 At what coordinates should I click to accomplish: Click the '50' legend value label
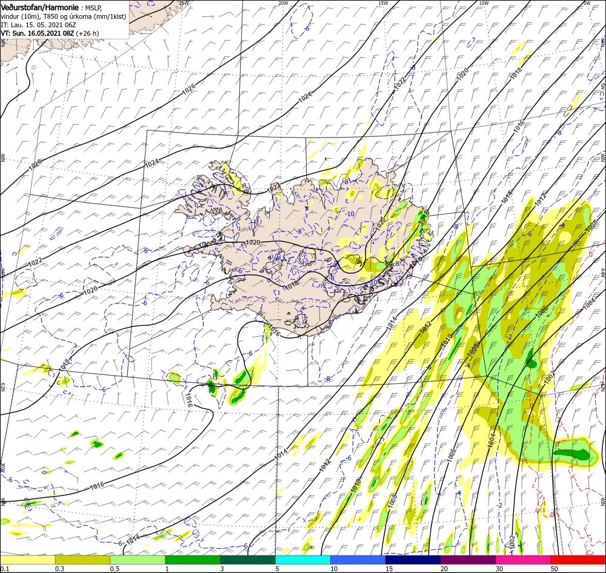click(x=554, y=569)
